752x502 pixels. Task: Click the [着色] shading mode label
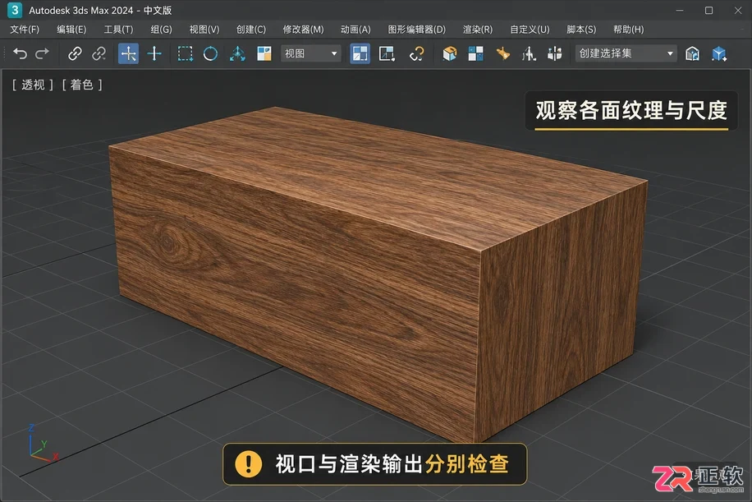click(x=81, y=85)
